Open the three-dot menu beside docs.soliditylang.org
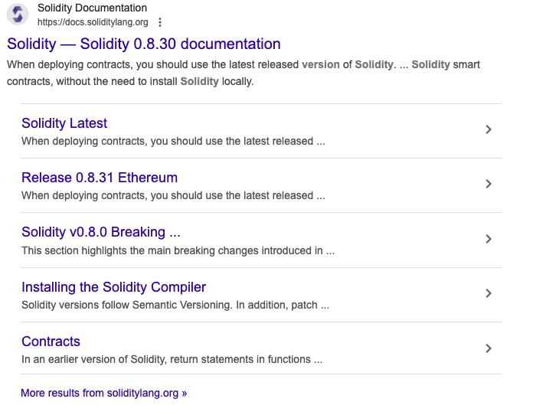This screenshot has height=415, width=536. pyautogui.click(x=160, y=22)
